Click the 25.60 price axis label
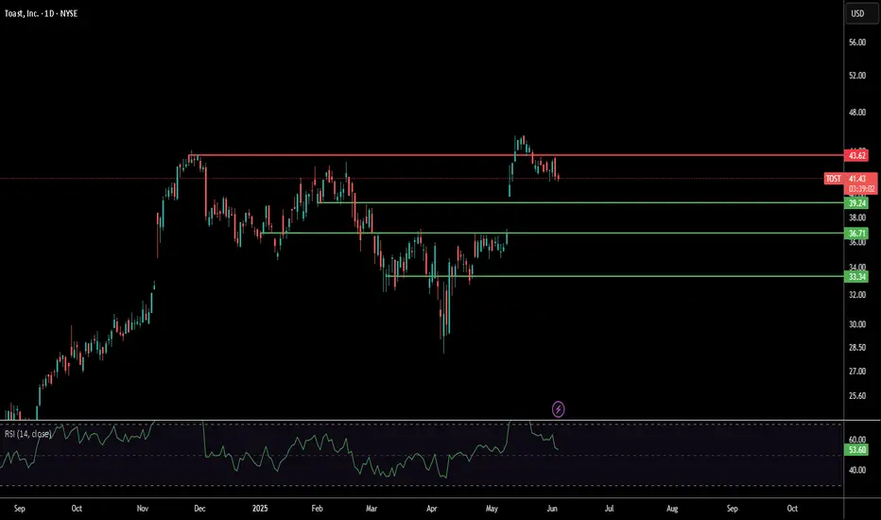 click(x=857, y=396)
